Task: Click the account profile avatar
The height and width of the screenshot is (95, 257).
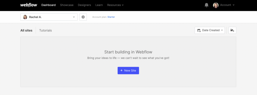Action: (x=216, y=5)
